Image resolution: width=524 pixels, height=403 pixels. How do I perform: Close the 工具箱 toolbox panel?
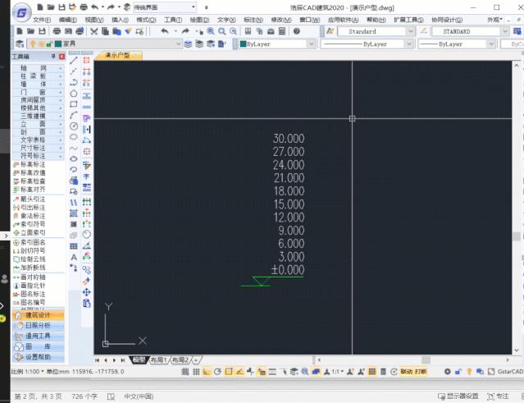(62, 57)
